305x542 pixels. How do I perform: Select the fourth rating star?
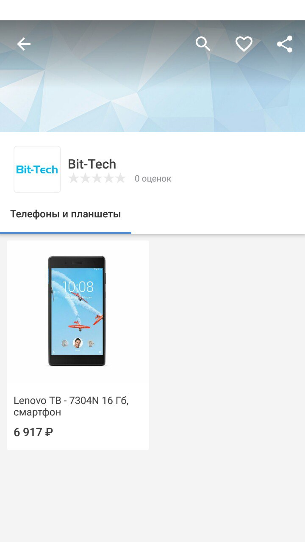pyautogui.click(x=109, y=178)
